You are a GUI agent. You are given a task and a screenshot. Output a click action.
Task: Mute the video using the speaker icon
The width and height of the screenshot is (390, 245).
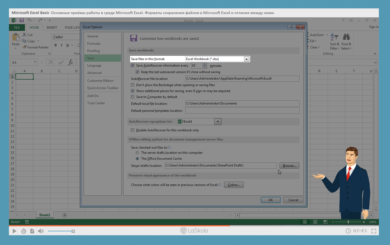coord(41,231)
